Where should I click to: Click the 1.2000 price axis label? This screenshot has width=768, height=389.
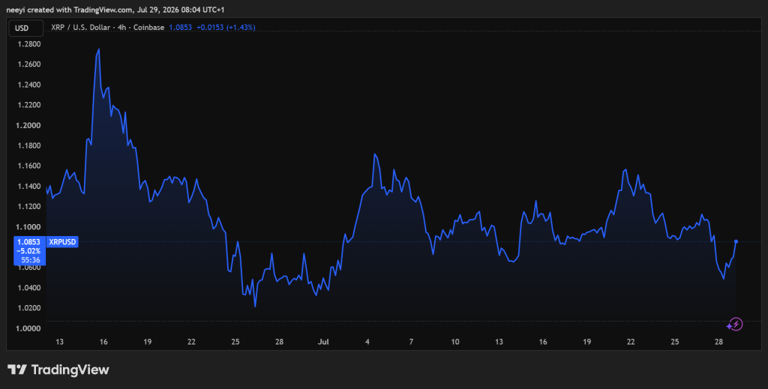[x=29, y=125]
